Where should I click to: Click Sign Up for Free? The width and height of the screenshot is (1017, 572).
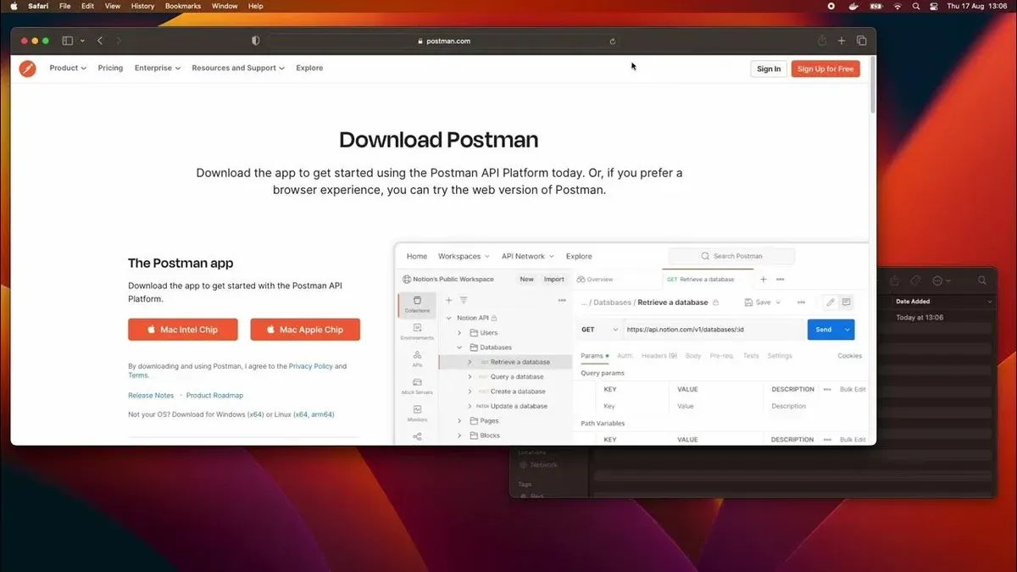[x=825, y=69]
